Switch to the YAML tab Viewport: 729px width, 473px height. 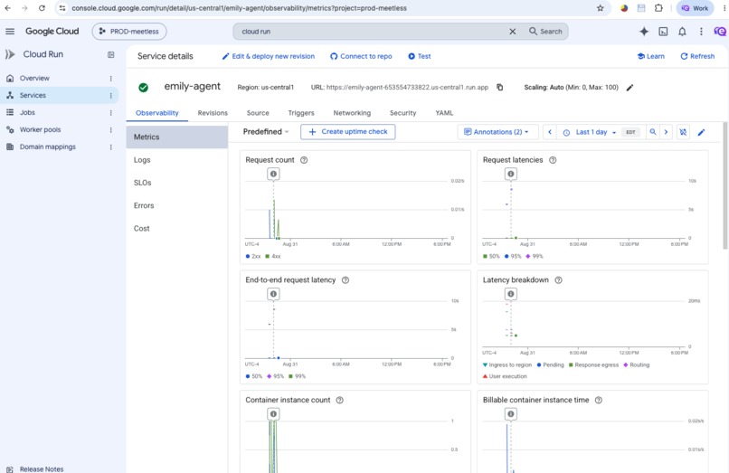pyautogui.click(x=444, y=113)
